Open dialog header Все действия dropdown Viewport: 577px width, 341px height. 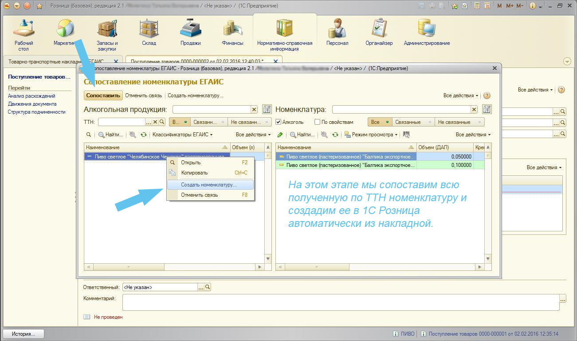[x=461, y=95]
